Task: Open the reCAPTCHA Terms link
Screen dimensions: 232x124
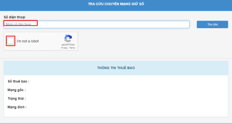Action: (x=72, y=48)
